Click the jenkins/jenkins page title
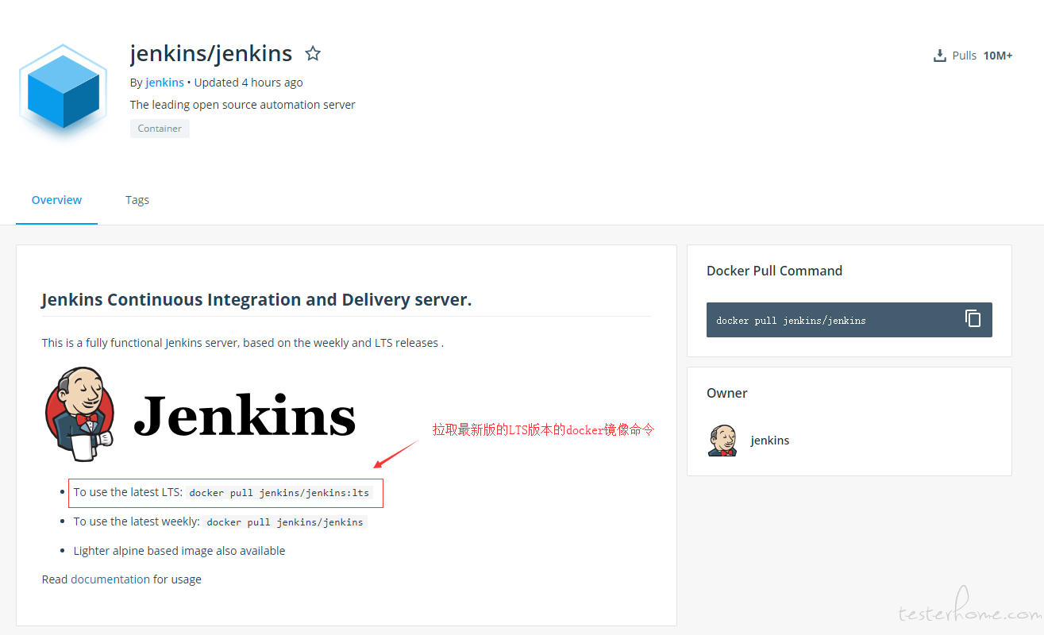Screen dimensions: 1044x635 [x=211, y=53]
